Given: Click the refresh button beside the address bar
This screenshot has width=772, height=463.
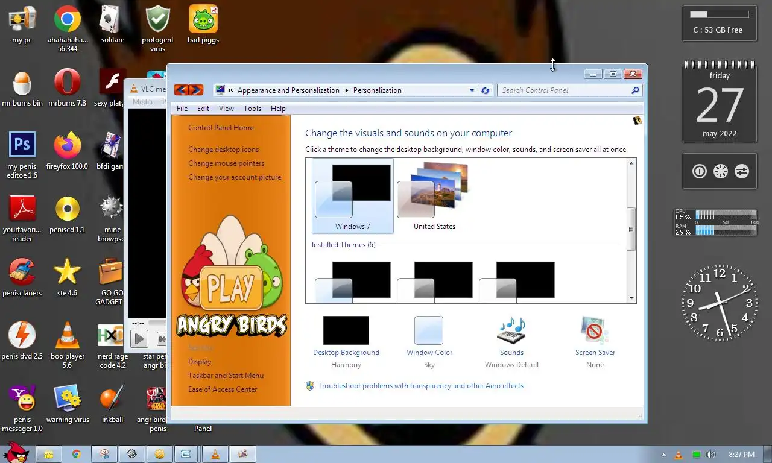Looking at the screenshot, I should pos(485,90).
